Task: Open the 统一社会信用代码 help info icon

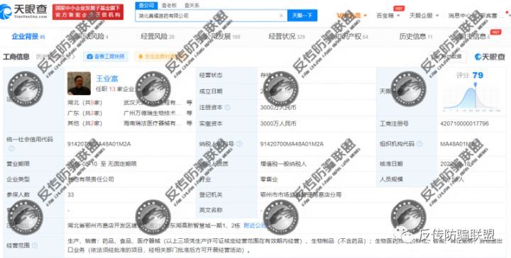Action: [x=11, y=149]
